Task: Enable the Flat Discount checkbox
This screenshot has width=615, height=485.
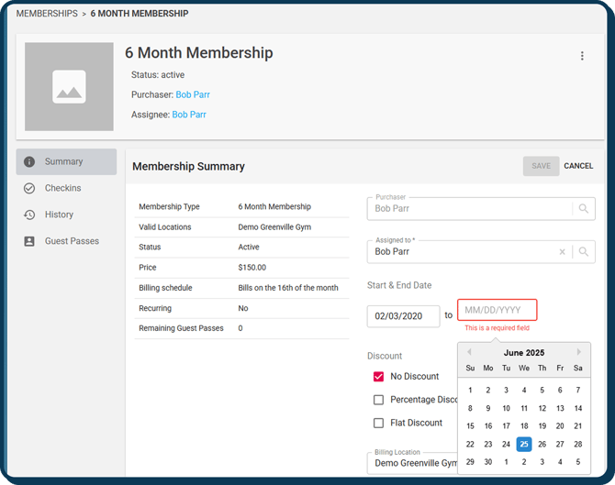Action: [378, 424]
